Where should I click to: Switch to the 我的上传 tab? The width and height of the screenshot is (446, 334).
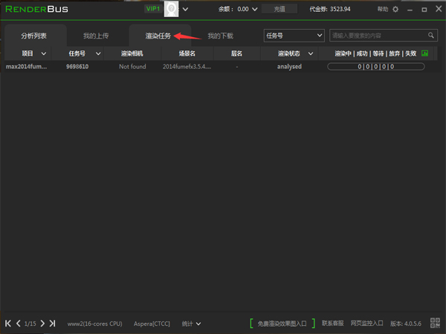click(x=96, y=36)
